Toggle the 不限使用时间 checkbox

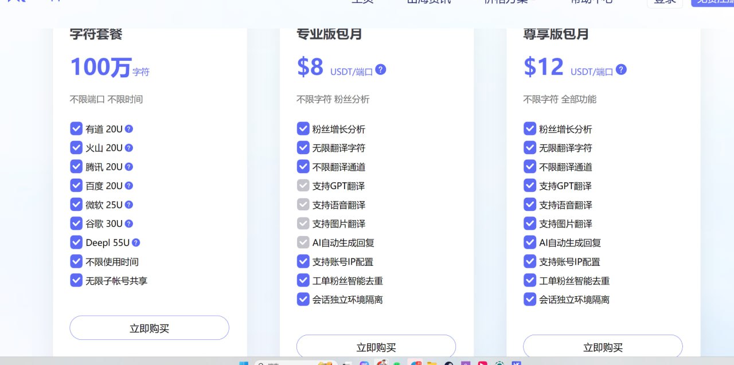pyautogui.click(x=76, y=261)
